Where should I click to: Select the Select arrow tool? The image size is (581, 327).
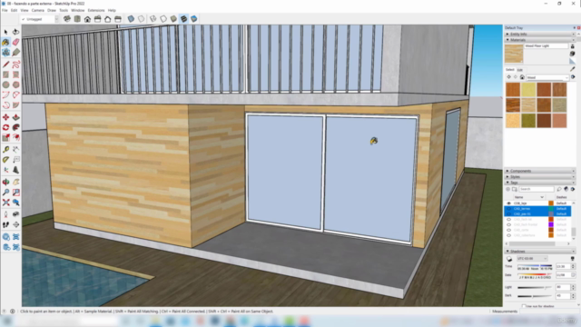tap(5, 33)
